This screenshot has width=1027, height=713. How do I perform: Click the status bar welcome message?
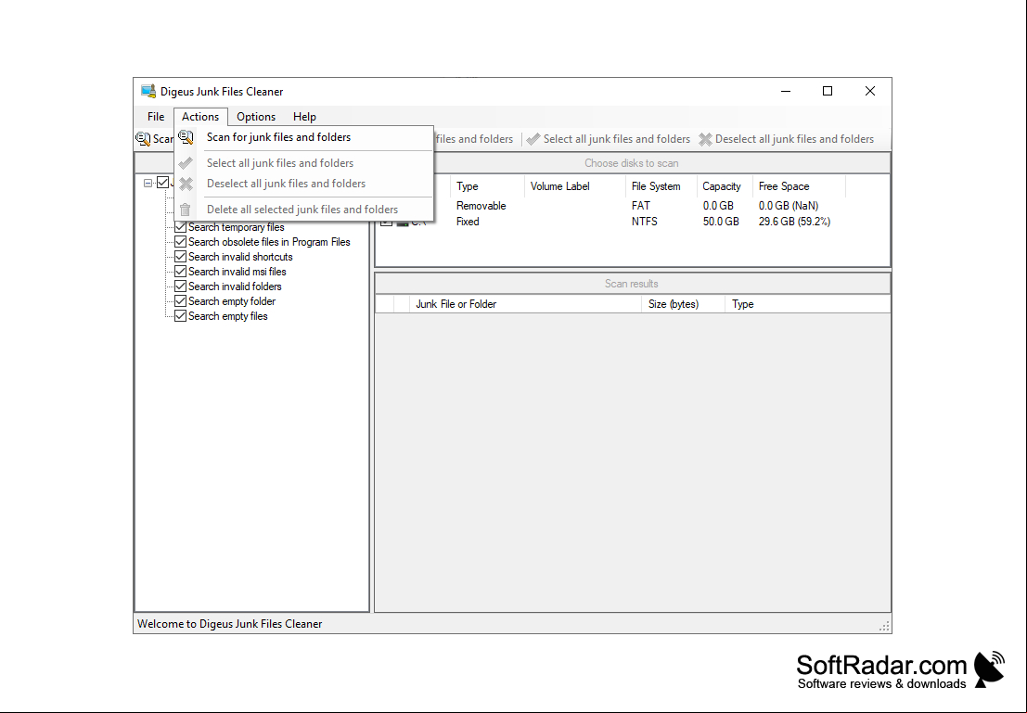[230, 624]
